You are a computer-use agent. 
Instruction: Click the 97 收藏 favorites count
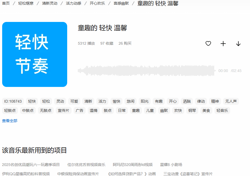coord(107,43)
